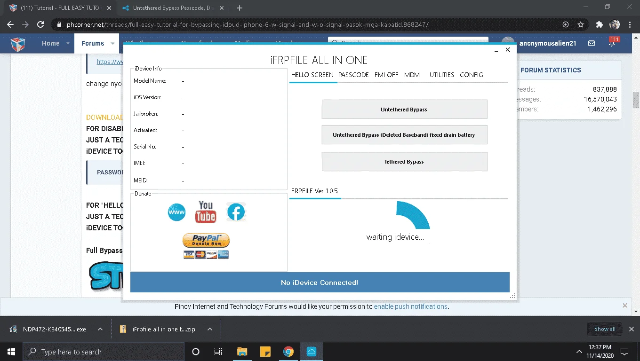Expand iFrpfile zip download options arrow

click(210, 330)
